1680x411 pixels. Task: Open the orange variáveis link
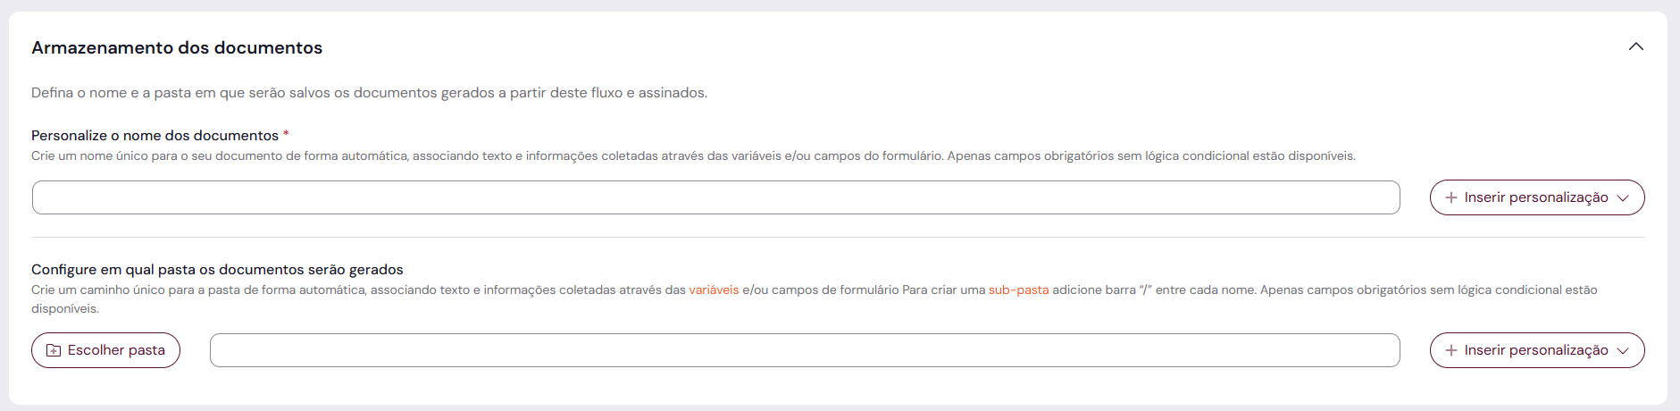click(714, 289)
